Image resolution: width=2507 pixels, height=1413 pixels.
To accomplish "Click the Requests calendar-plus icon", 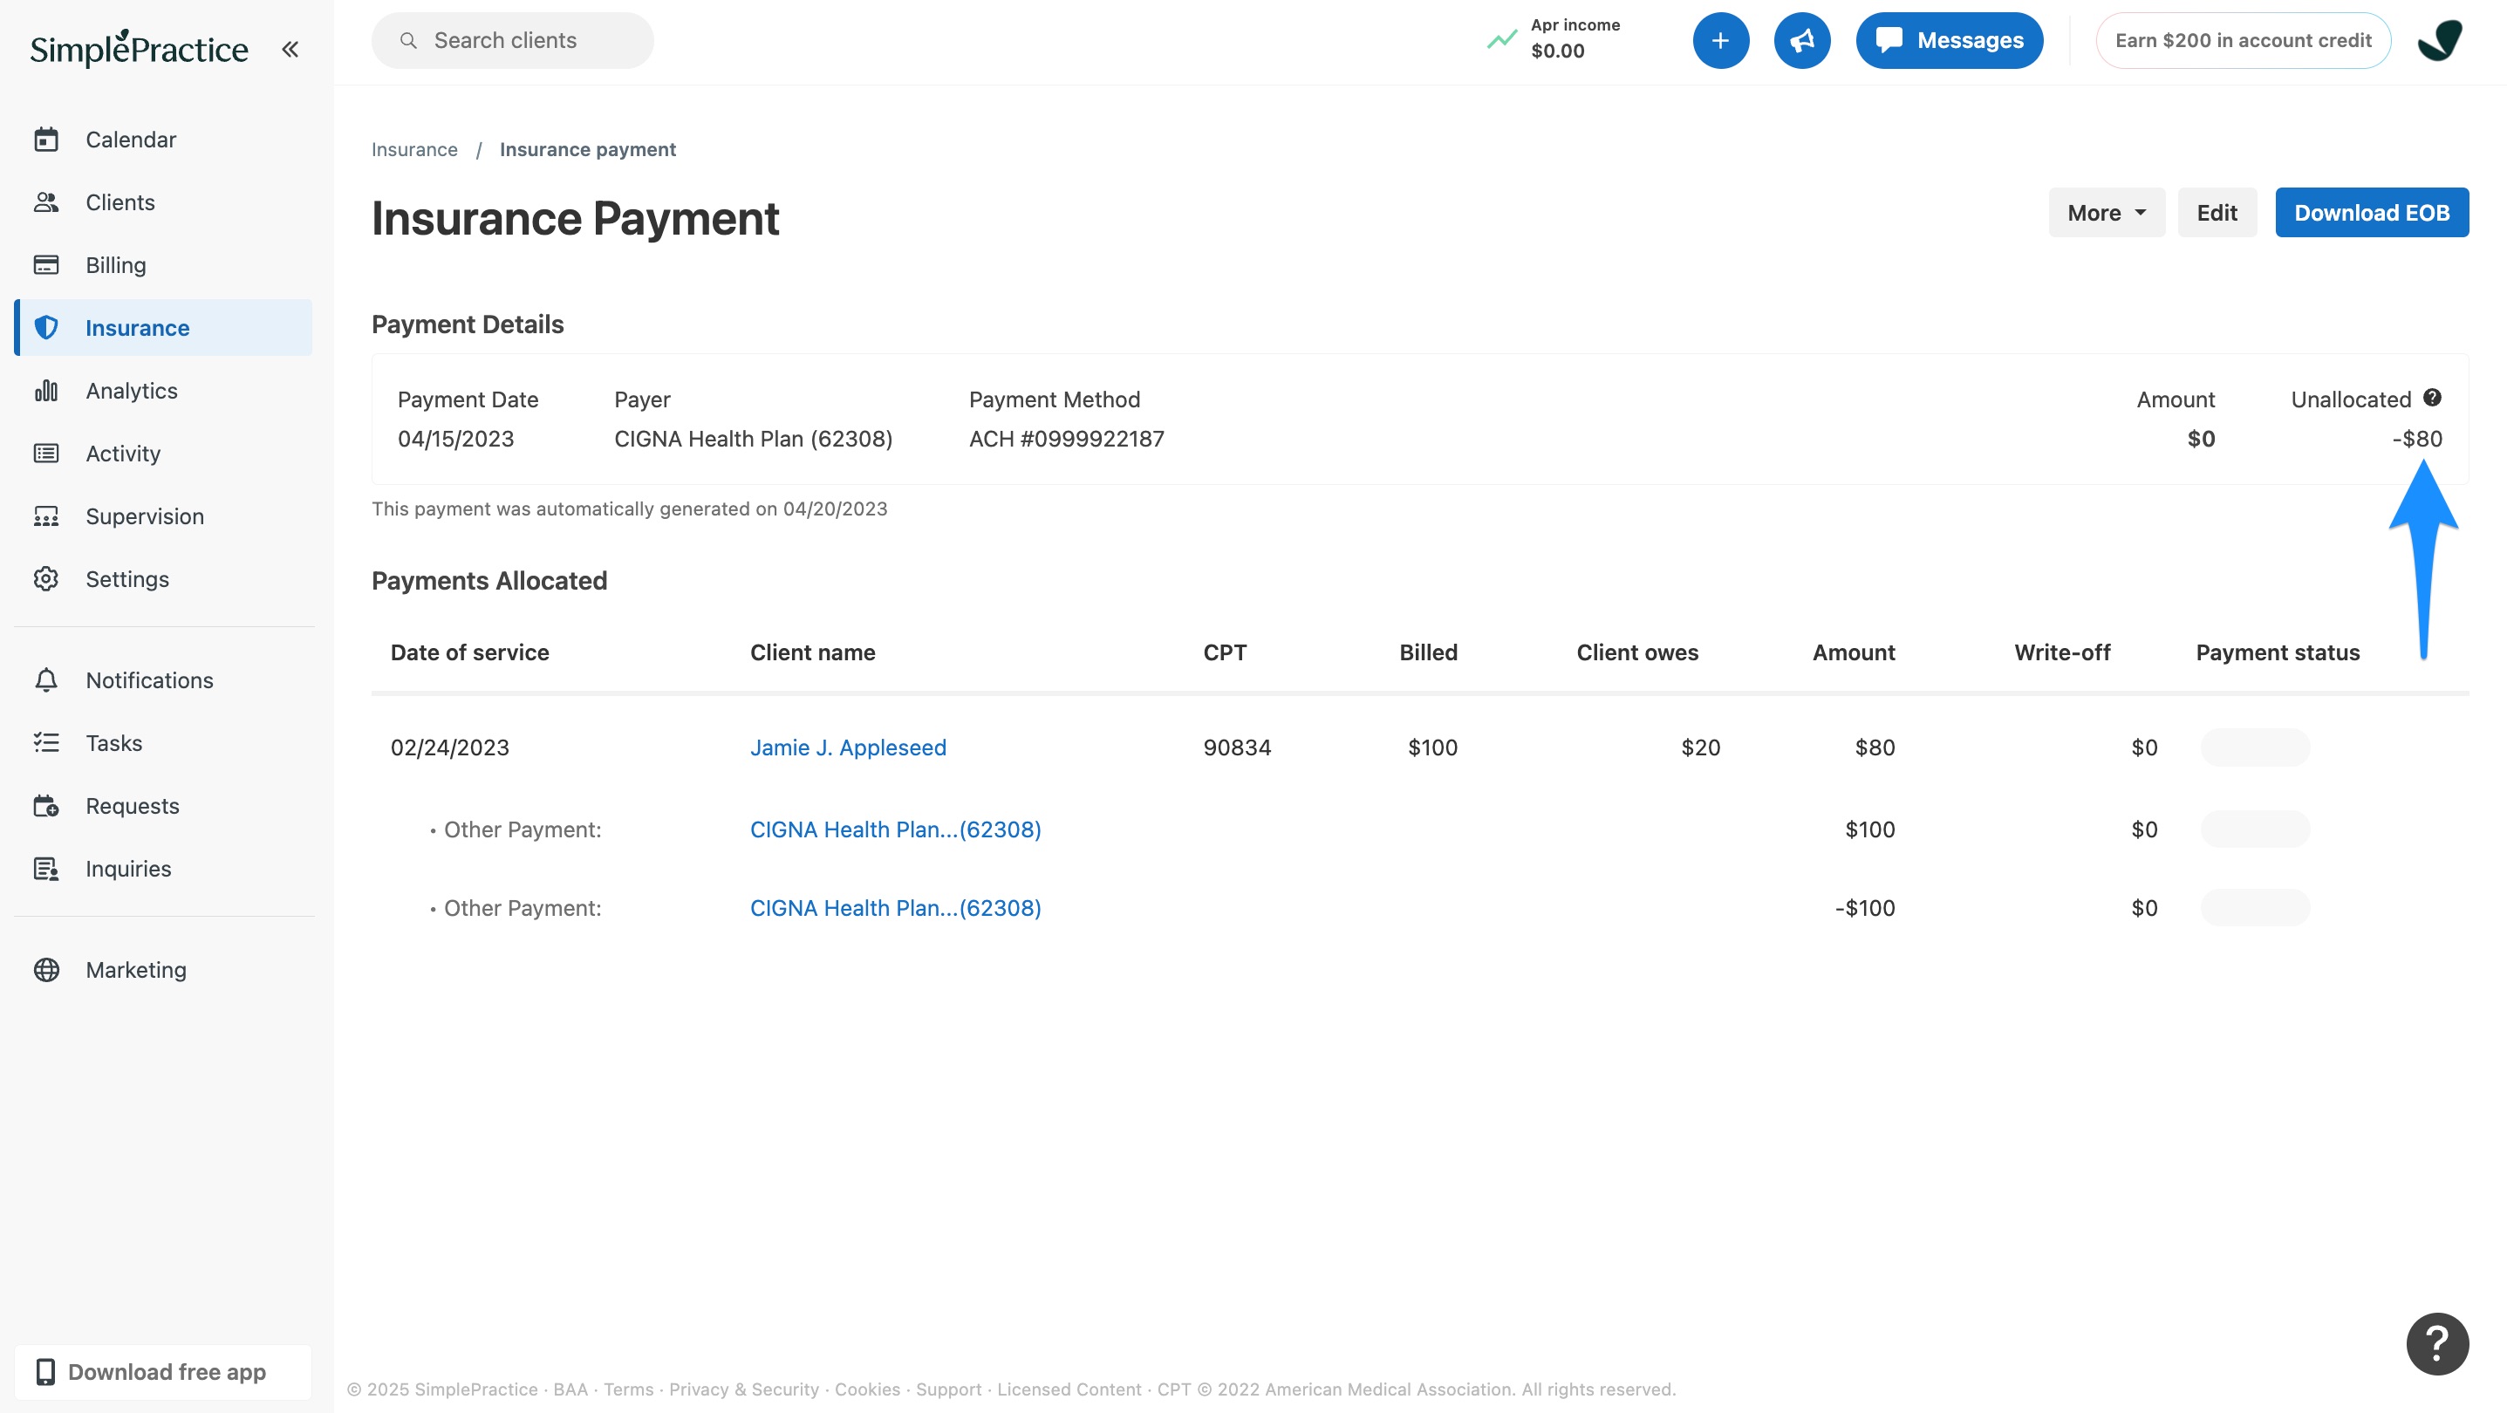I will [45, 806].
